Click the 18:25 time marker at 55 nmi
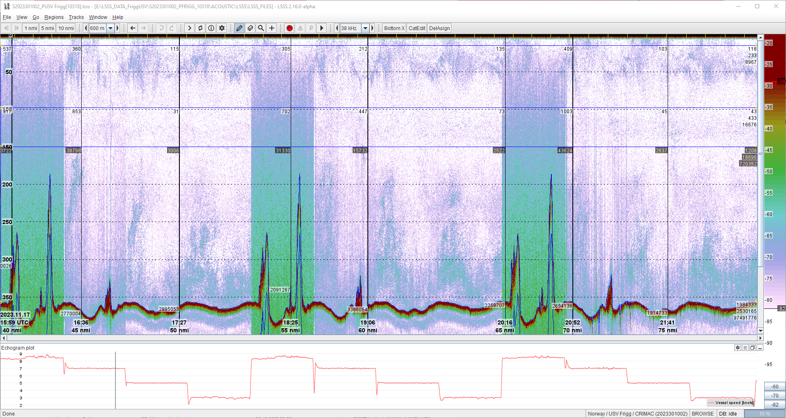This screenshot has height=418, width=786. click(x=290, y=322)
